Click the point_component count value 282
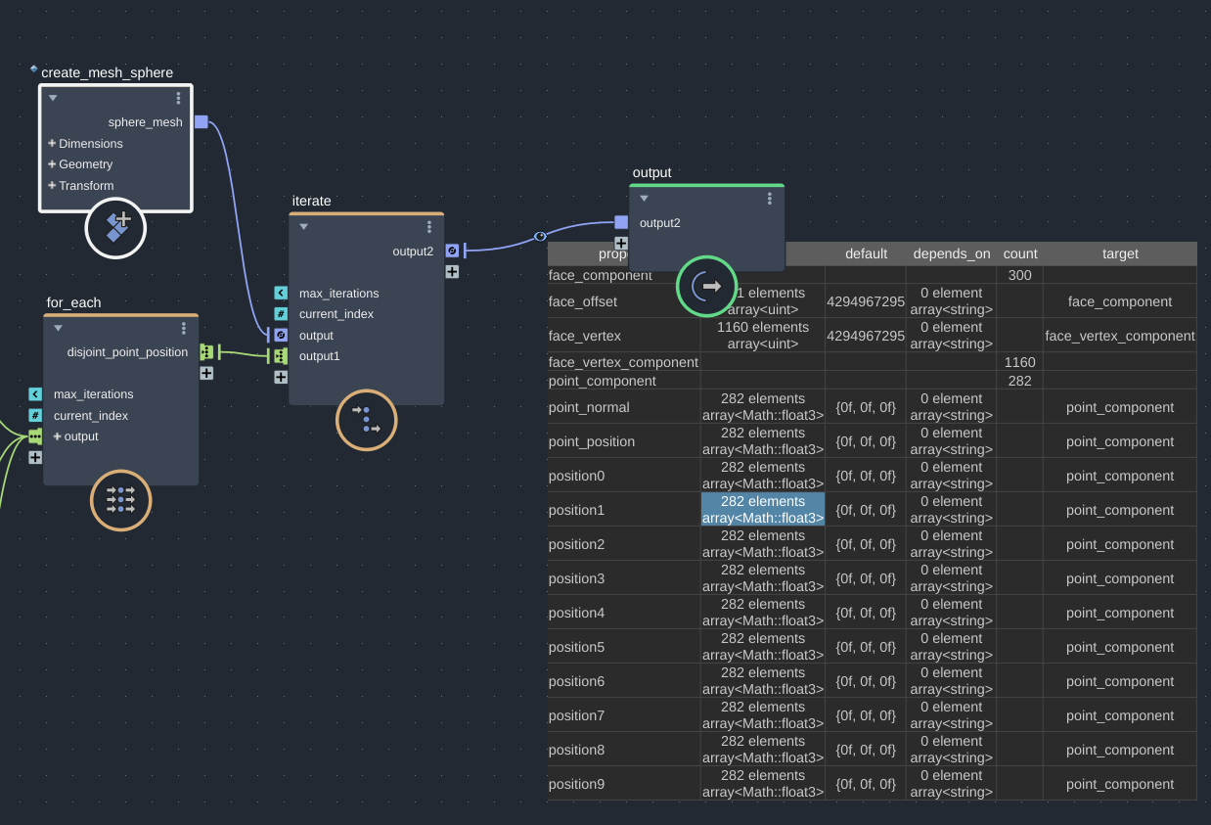Image resolution: width=1211 pixels, height=825 pixels. (1020, 381)
